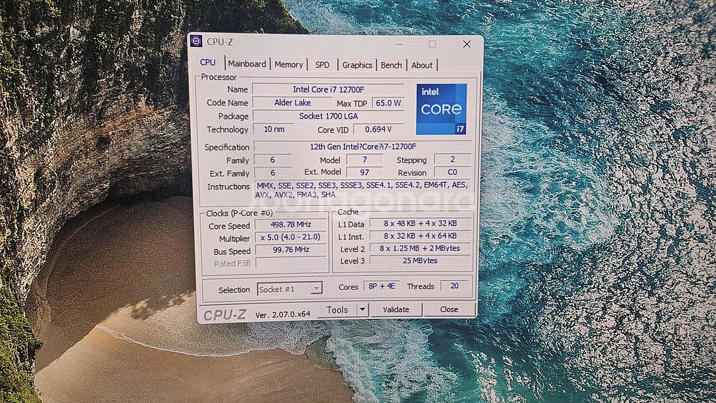Click the Technology value 10 nm
Screen dimensions: 716x403
click(x=274, y=130)
